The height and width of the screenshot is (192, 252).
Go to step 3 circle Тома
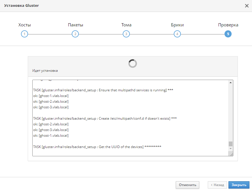tap(126, 34)
